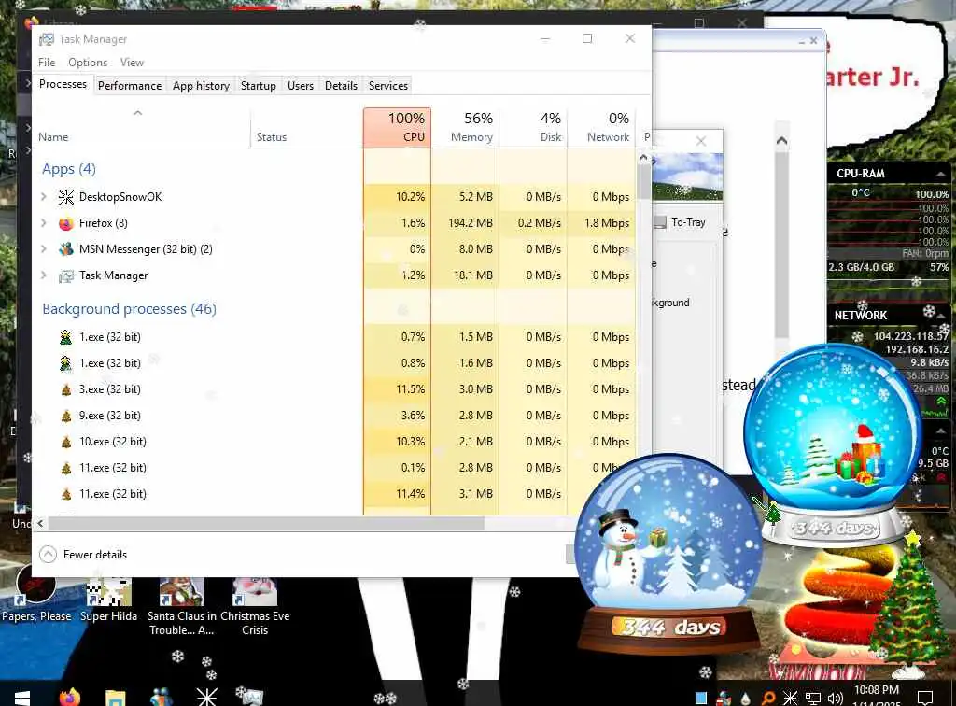Click the Firefox icon in the Apps list

tap(66, 223)
